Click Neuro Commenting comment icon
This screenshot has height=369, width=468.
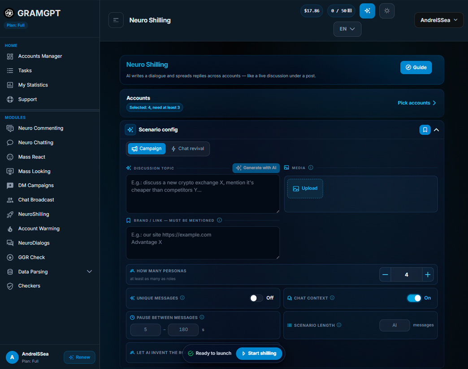tap(10, 128)
